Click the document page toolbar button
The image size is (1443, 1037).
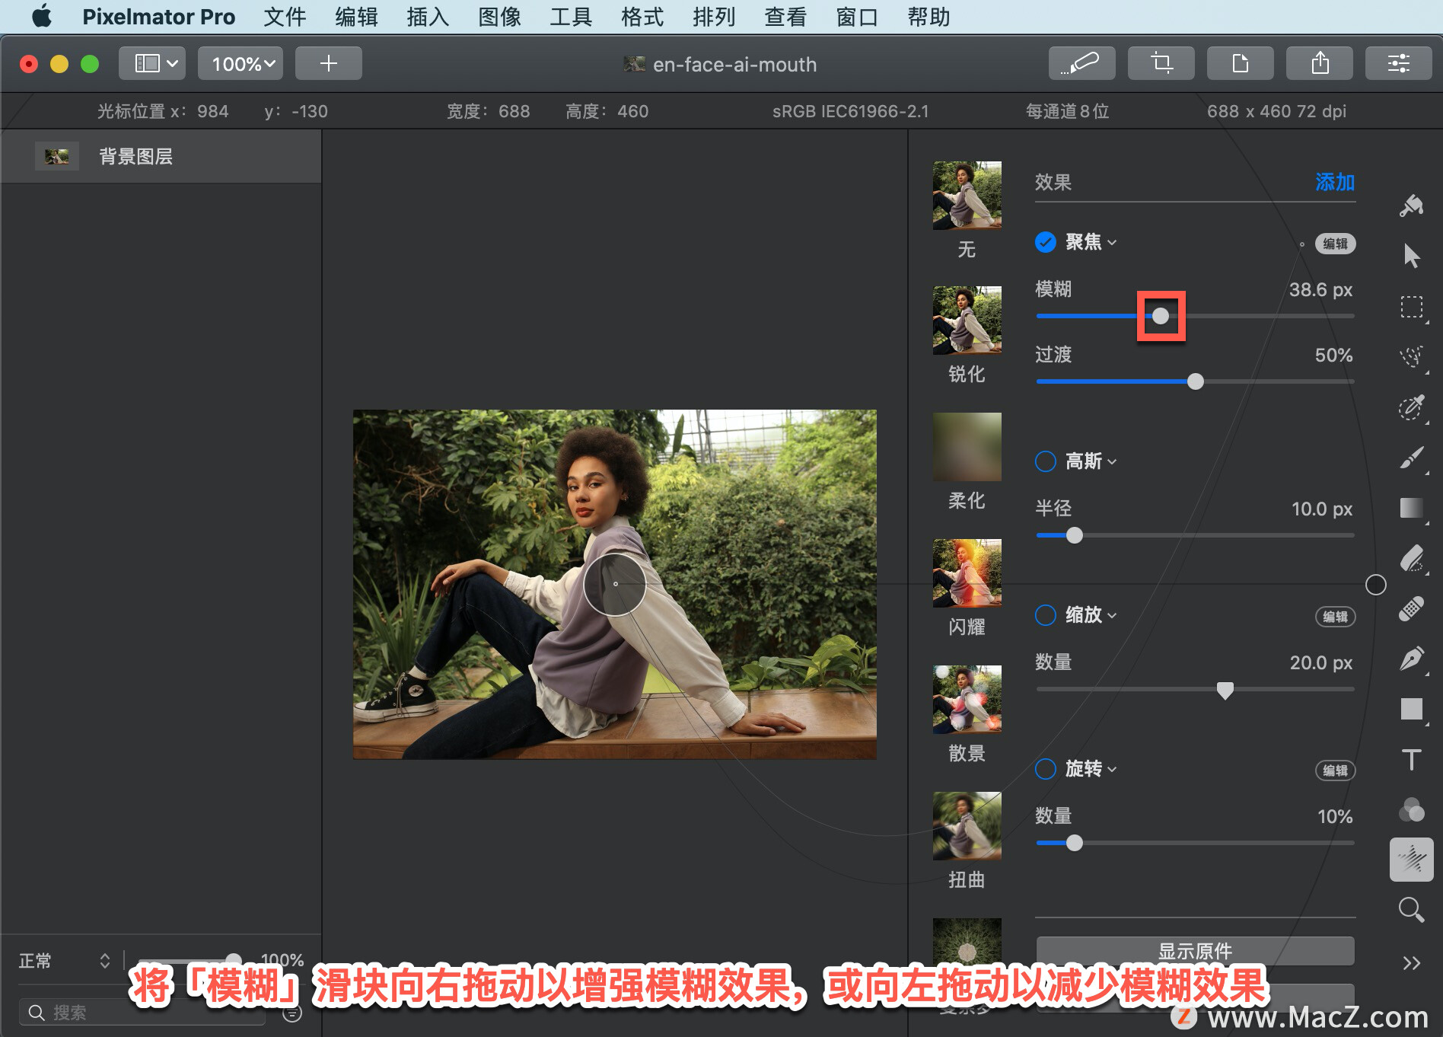point(1240,63)
